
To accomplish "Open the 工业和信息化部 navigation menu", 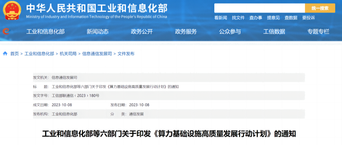I will click(45, 32).
